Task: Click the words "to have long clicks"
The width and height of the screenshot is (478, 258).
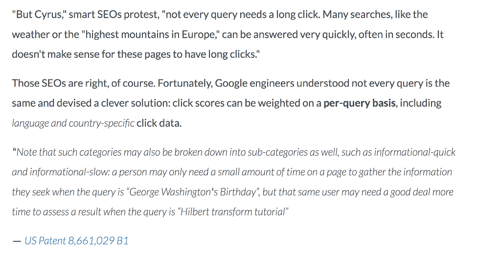Action: [214, 54]
